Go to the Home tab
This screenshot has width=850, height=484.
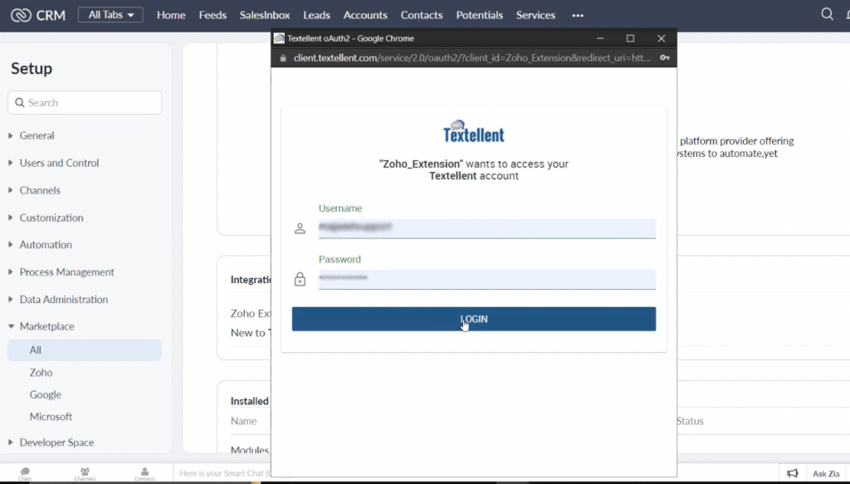(x=171, y=15)
